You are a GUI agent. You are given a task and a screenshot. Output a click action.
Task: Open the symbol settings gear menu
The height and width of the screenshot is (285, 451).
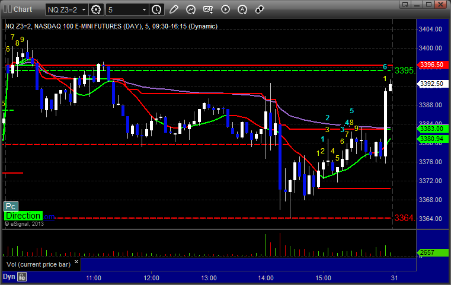click(x=96, y=10)
